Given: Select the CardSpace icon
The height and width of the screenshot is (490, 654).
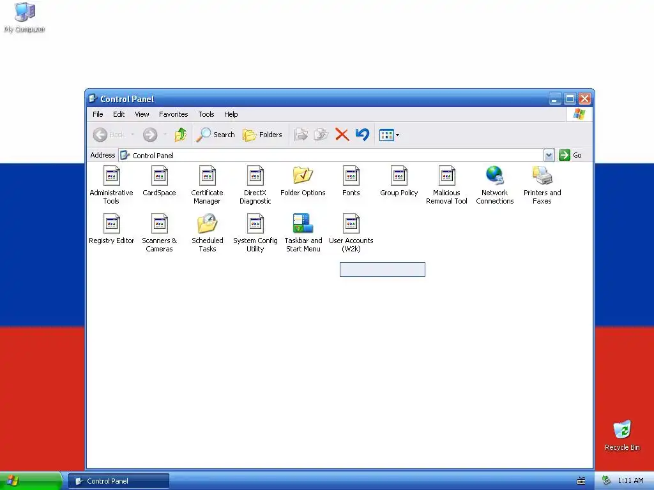Looking at the screenshot, I should (x=159, y=176).
